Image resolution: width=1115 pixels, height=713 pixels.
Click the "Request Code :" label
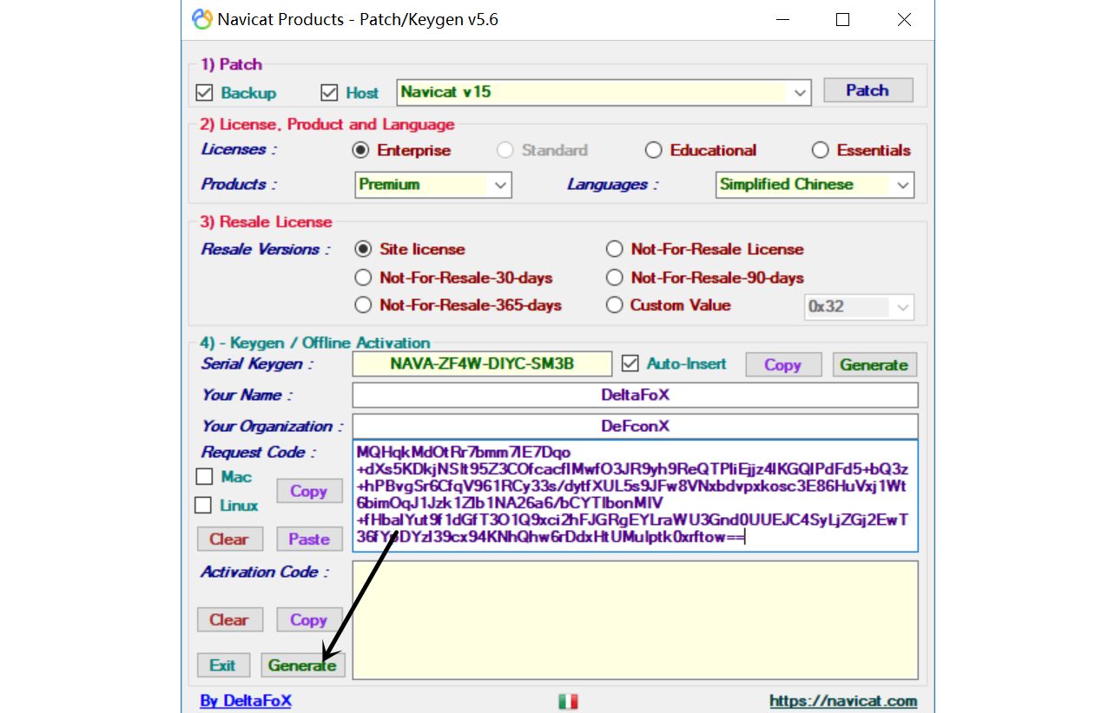(x=259, y=452)
